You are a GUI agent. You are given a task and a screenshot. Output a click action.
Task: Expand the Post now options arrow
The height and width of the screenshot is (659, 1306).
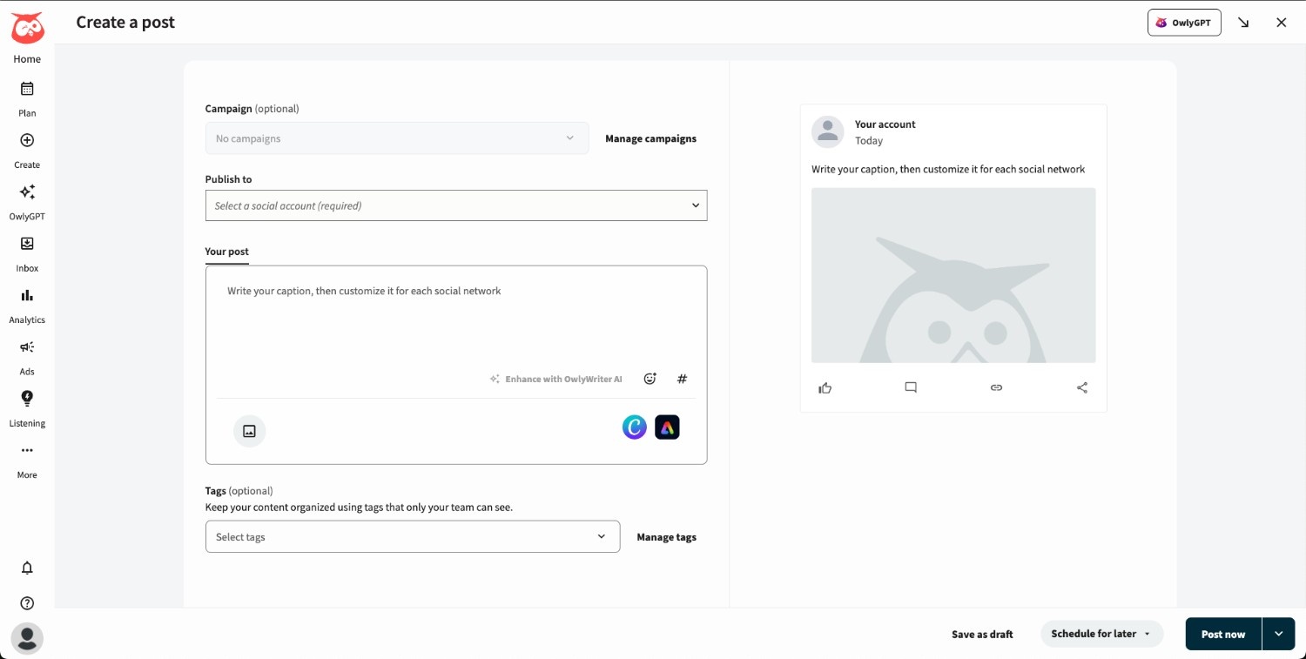click(x=1278, y=634)
